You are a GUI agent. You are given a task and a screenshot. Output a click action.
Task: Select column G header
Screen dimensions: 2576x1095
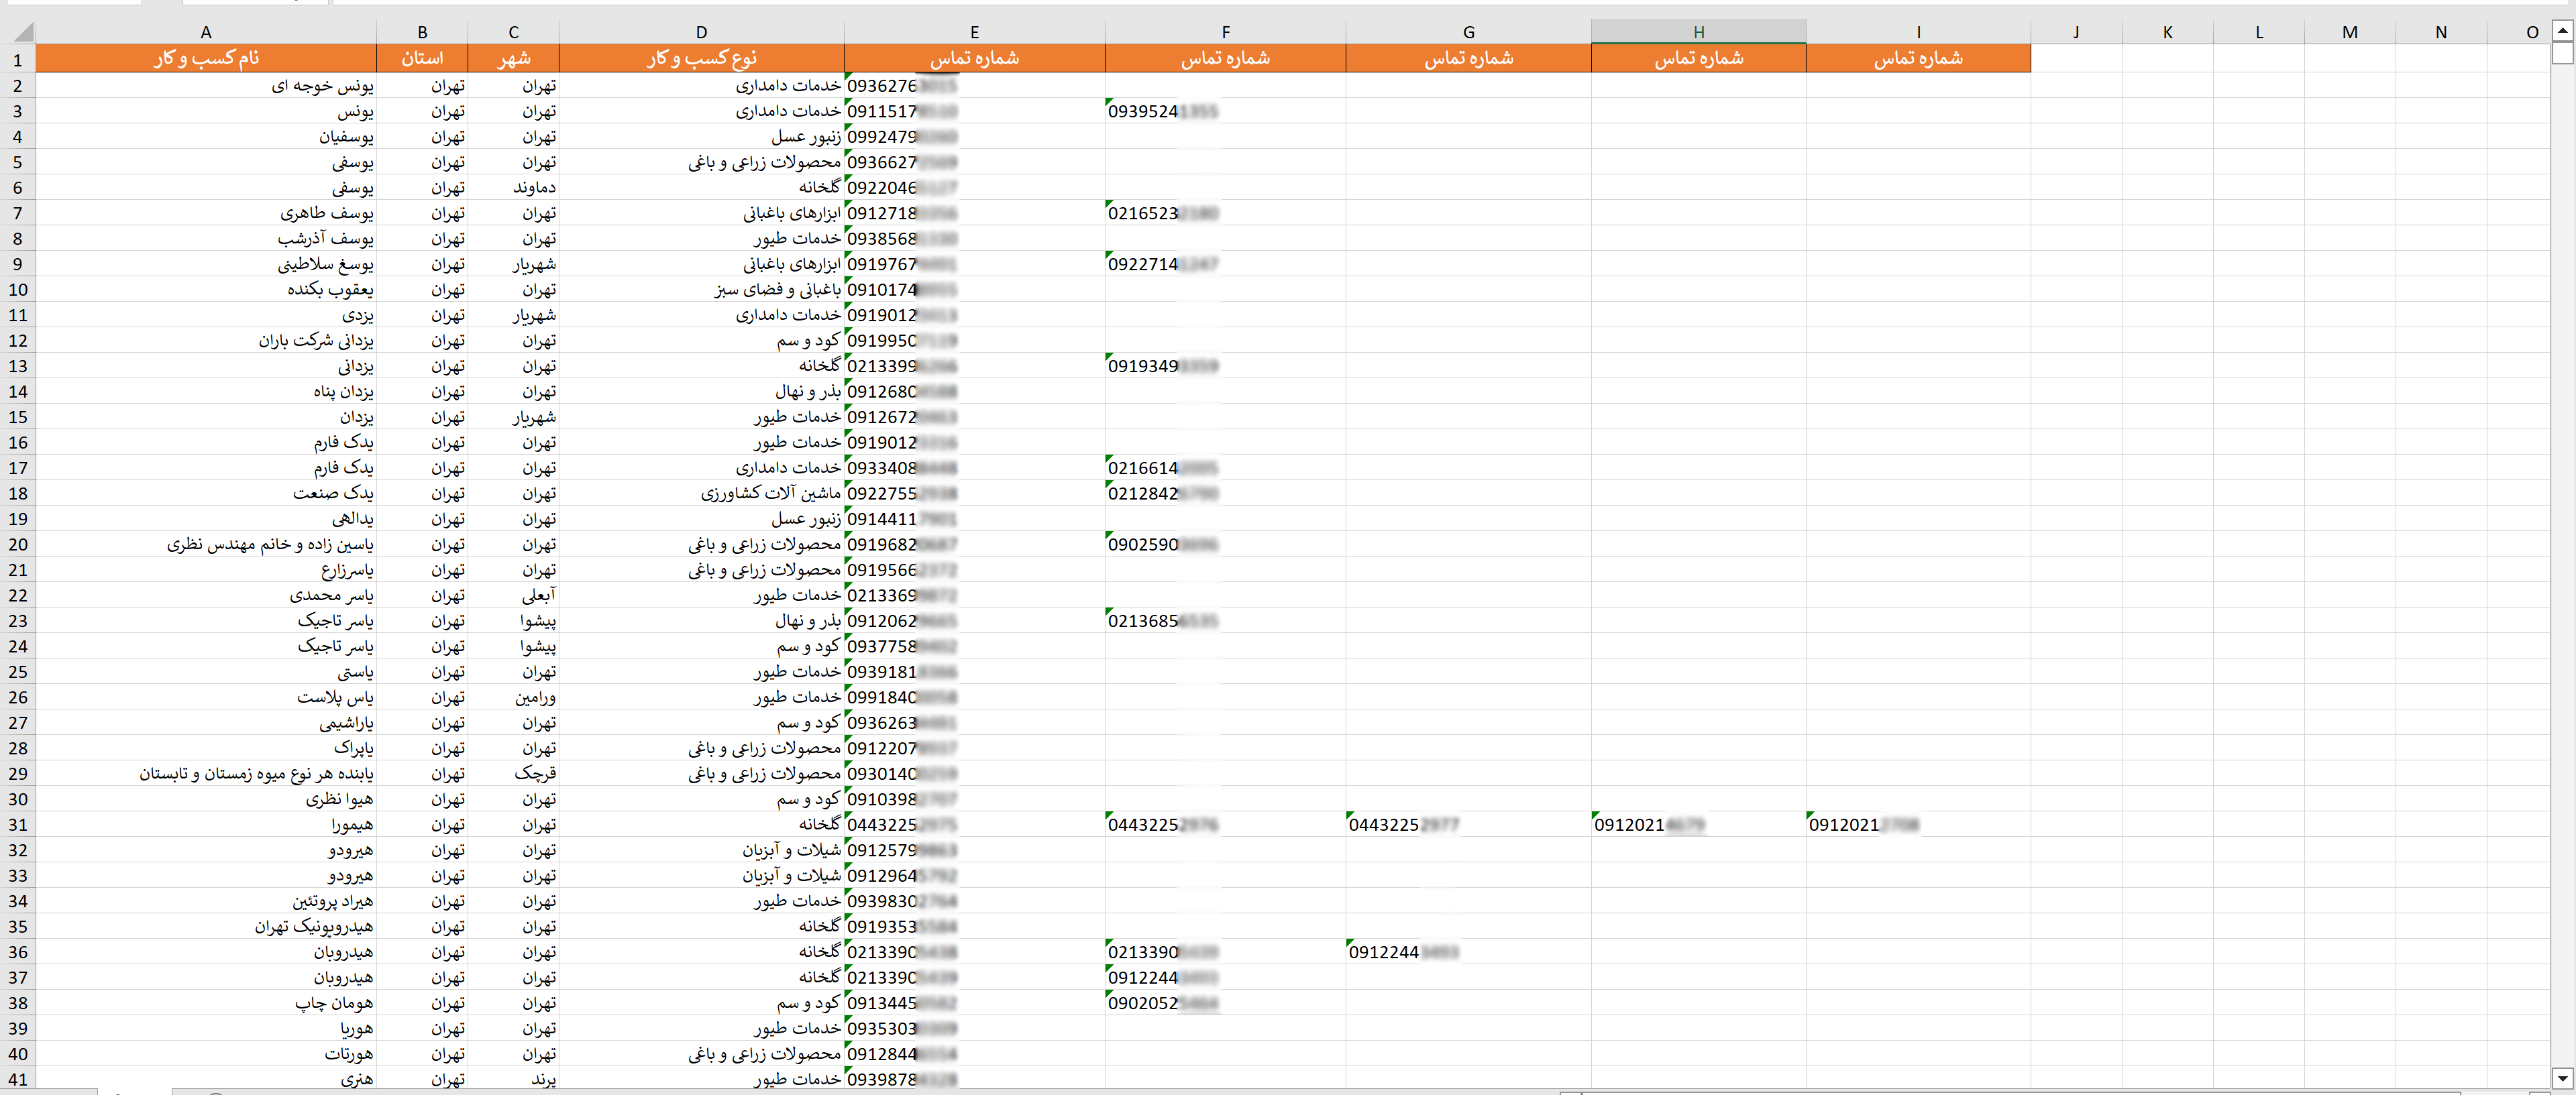[x=1468, y=32]
